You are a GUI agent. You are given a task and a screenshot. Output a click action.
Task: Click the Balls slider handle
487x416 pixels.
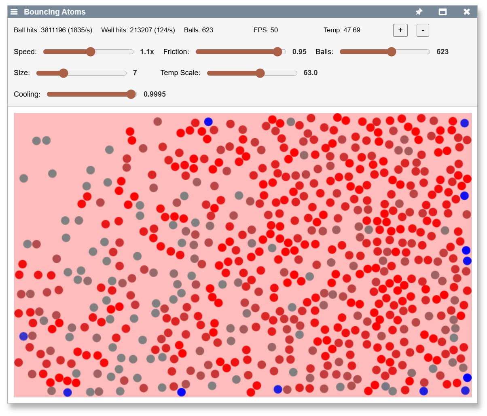tap(391, 52)
